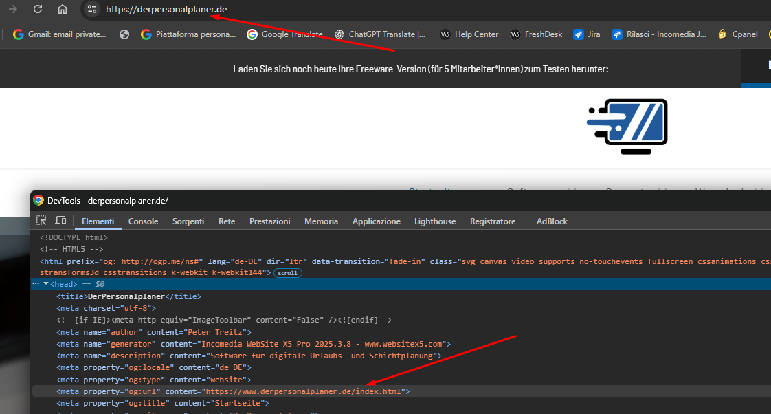The width and height of the screenshot is (771, 414).
Task: Click the browser reload button
Action: (x=38, y=9)
